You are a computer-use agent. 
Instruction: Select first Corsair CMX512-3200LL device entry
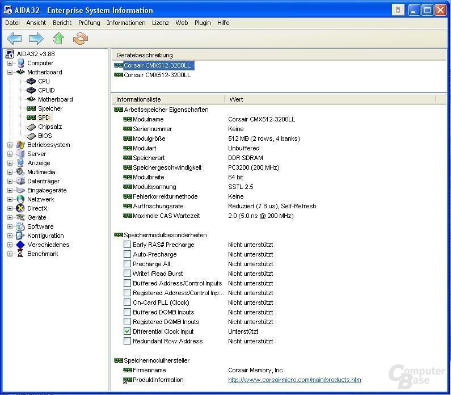click(157, 65)
